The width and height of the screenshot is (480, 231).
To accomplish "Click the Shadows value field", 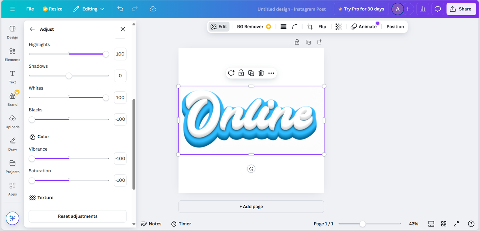I will pos(120,76).
